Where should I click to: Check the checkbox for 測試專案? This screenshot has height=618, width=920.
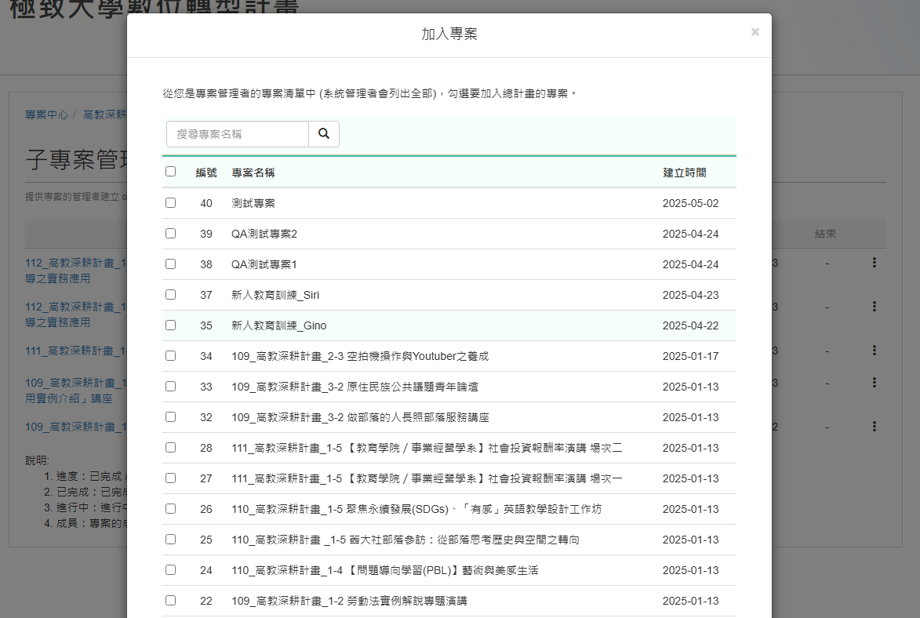[x=170, y=202]
